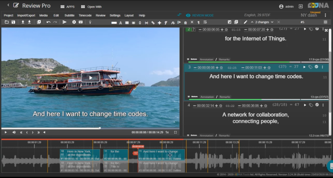Open the 1x playback speed selector

[167, 132]
